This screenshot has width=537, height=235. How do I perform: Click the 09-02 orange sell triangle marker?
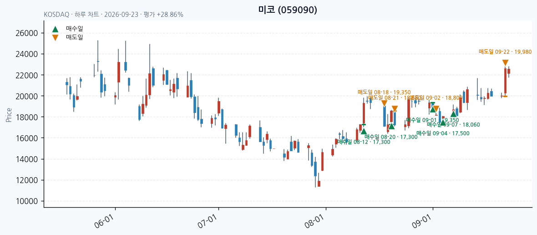(436, 109)
